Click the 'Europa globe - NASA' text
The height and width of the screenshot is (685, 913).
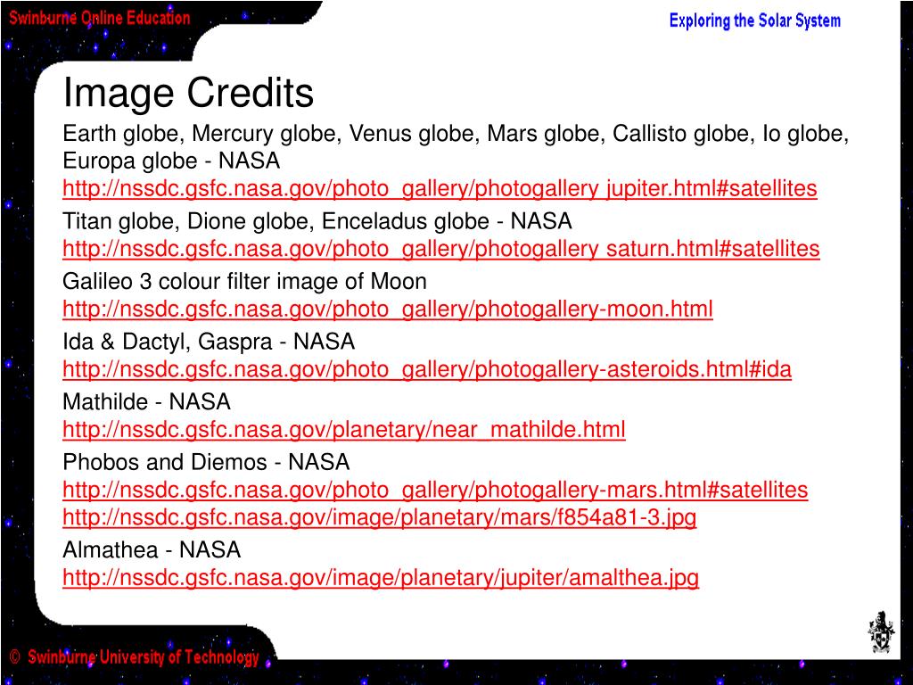[x=171, y=161]
